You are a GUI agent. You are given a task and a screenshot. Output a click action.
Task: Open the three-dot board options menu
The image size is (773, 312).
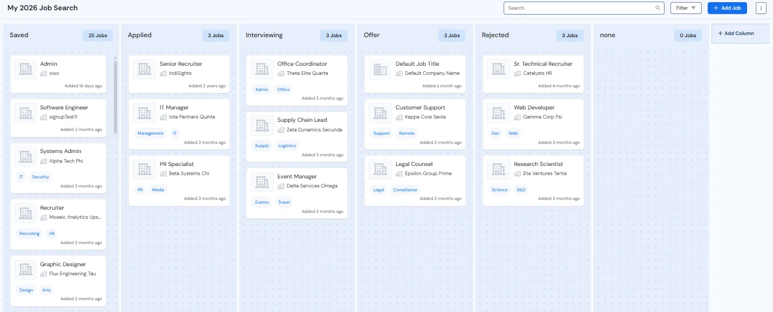click(761, 8)
